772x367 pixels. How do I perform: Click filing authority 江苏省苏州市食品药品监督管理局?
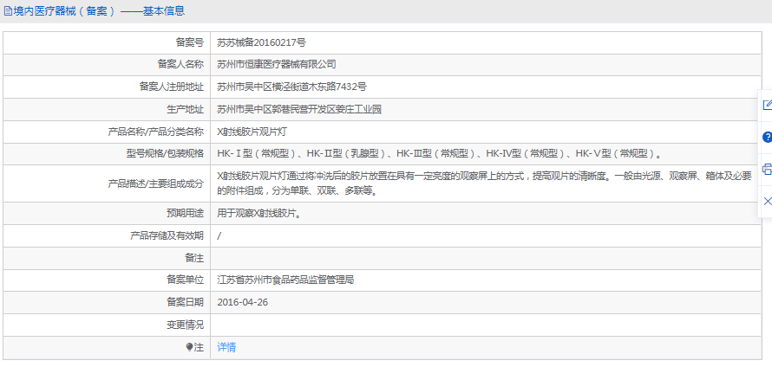[285, 280]
